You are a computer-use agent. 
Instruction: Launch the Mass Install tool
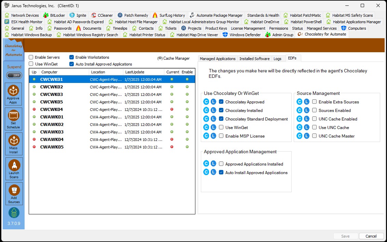point(14,144)
